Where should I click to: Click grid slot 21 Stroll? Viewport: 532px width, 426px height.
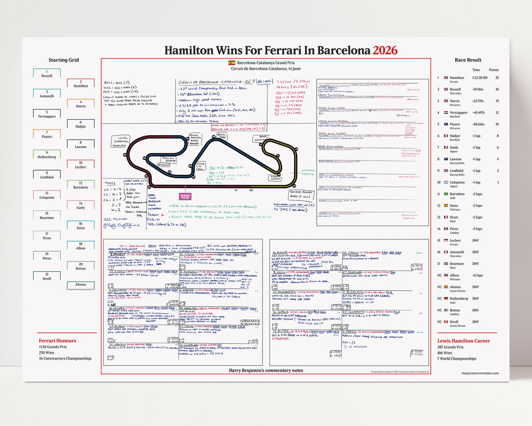tap(47, 277)
